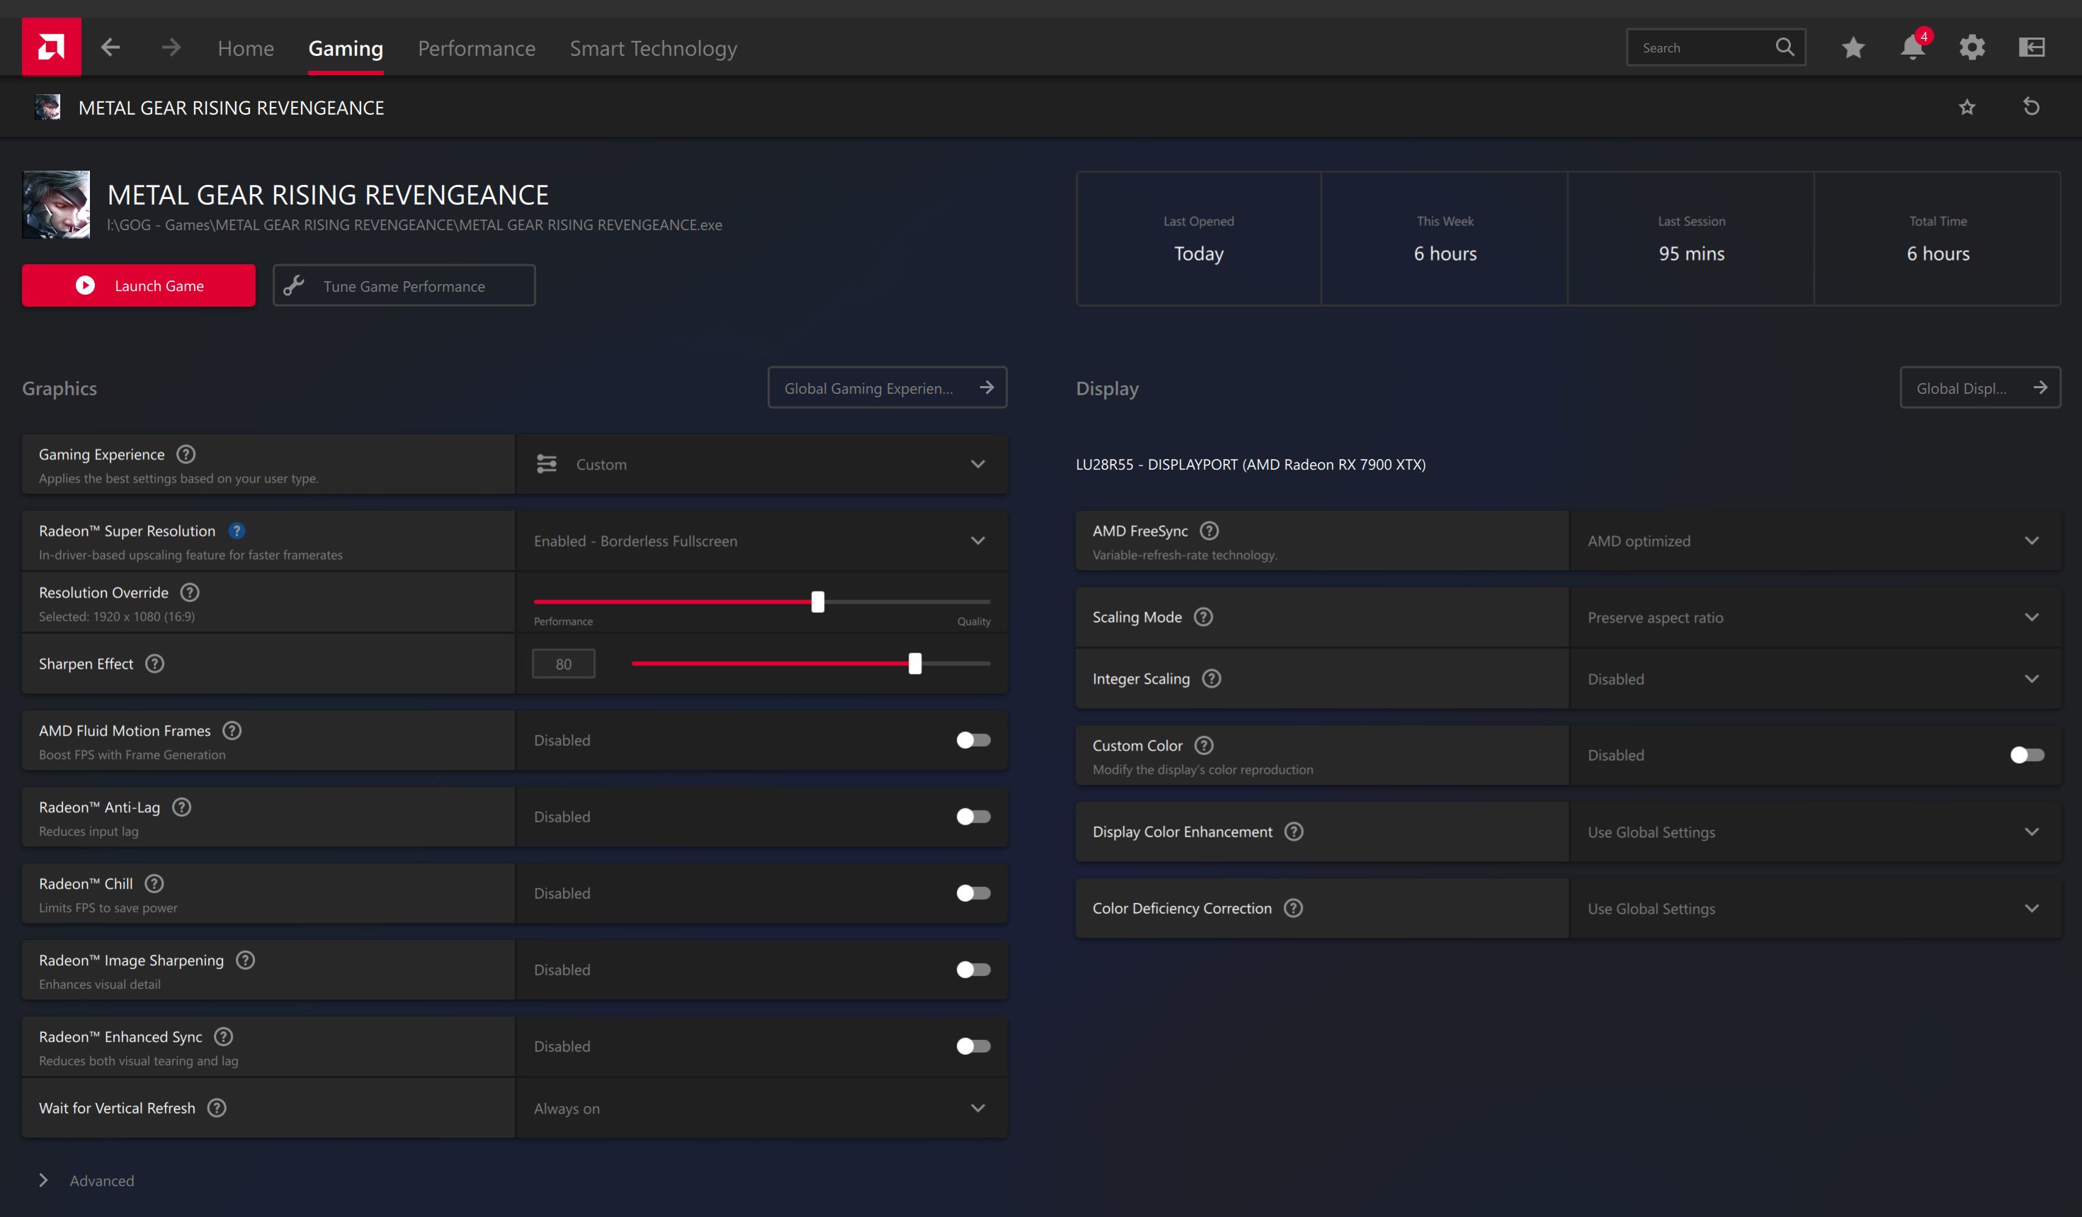Screen dimensions: 2082x1217
Task: Click the Last Opened Today card
Action: pyautogui.click(x=1199, y=239)
